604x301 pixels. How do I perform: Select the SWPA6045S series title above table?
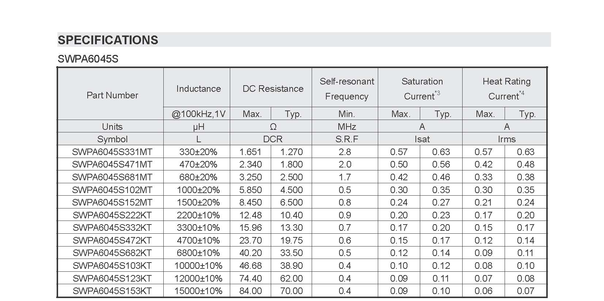(x=88, y=59)
